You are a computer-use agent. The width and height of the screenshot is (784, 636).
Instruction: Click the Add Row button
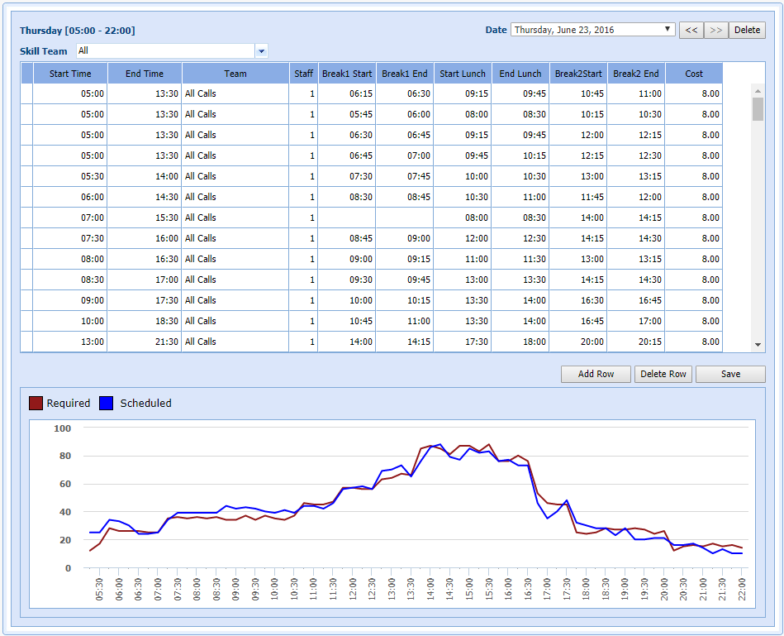(x=596, y=374)
